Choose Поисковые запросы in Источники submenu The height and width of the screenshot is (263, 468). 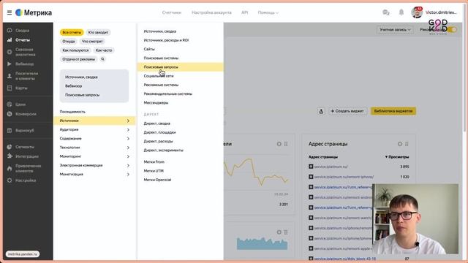point(181,66)
